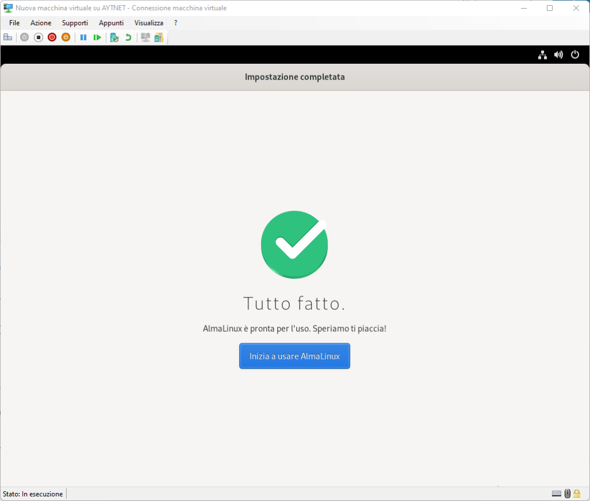Open the Supporti menu

[75, 23]
